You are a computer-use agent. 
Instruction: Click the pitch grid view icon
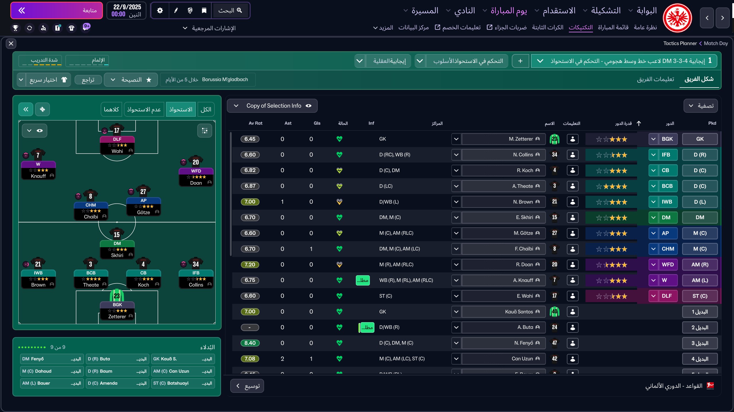[205, 131]
